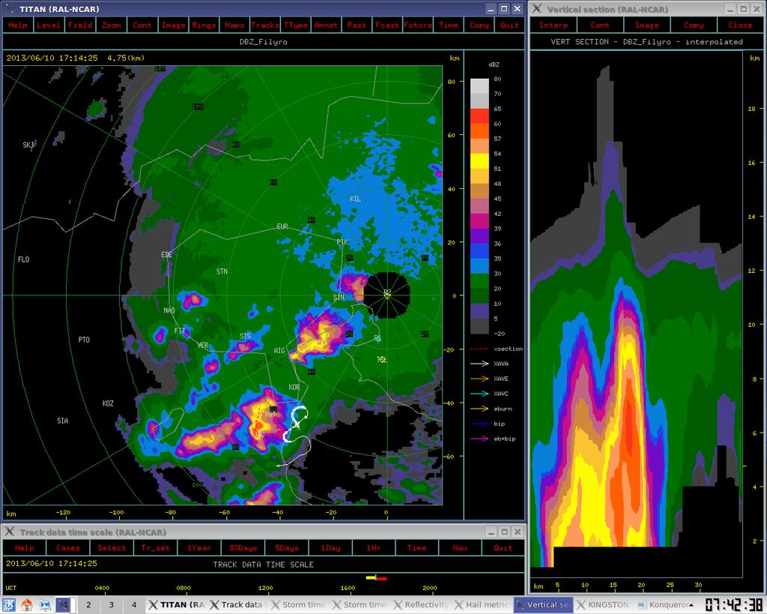767x614 pixels.
Task: Click the bright yellow 51–54 dBZ swatch
Action: point(479,161)
